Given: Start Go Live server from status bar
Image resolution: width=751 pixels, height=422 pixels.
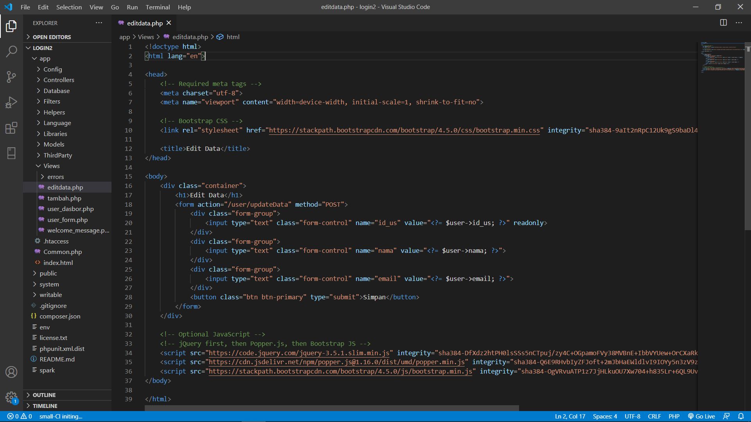Looking at the screenshot, I should [x=702, y=416].
